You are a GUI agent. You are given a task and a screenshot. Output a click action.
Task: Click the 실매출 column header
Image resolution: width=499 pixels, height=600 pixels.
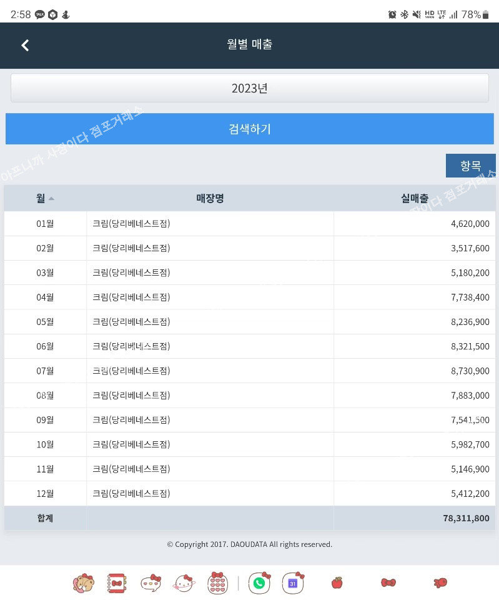[x=414, y=198]
